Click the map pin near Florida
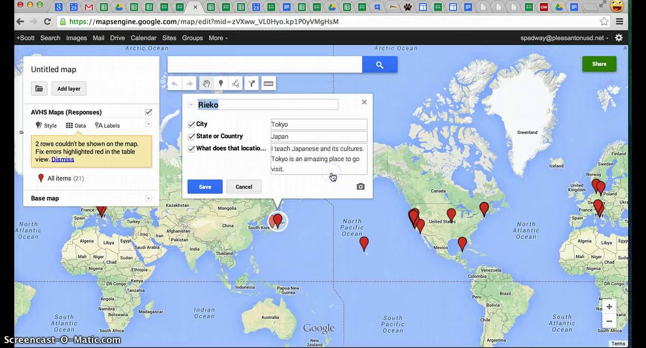Screen dimensions: 646x348 tap(462, 244)
